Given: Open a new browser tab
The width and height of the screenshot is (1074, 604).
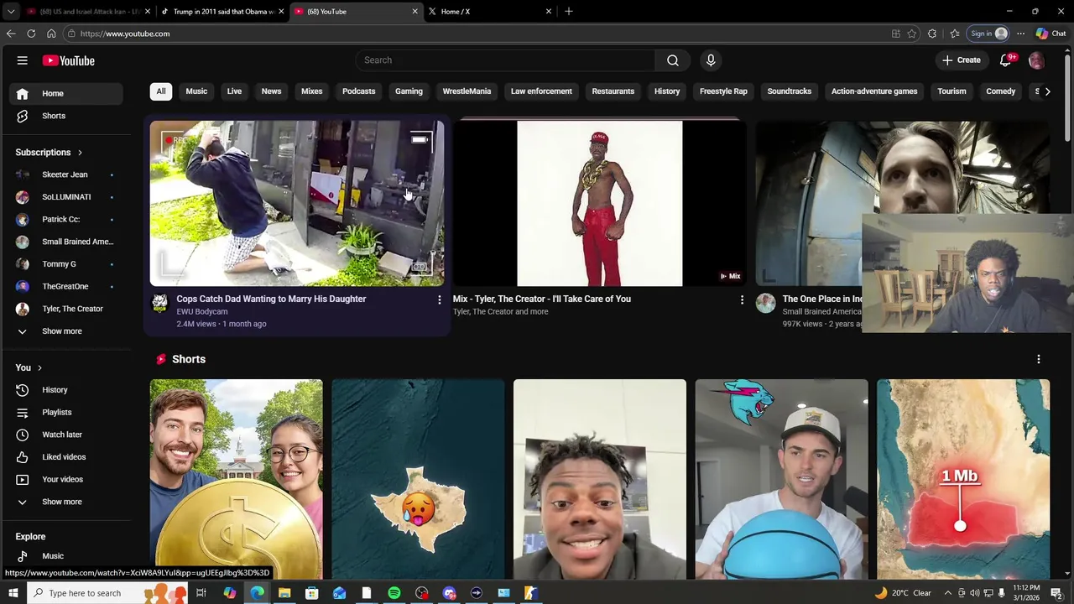Looking at the screenshot, I should coord(569,11).
